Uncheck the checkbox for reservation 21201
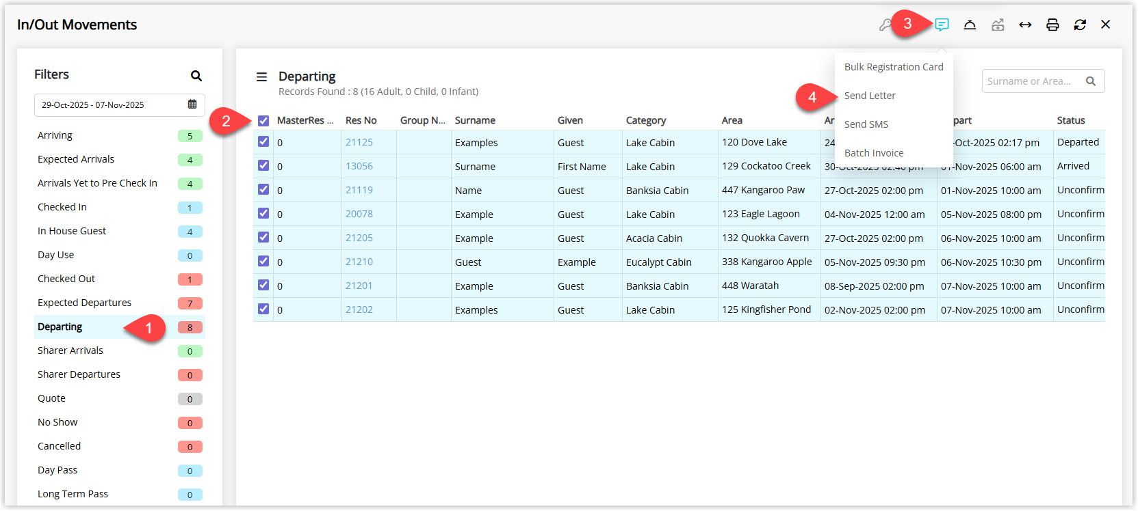Image resolution: width=1138 pixels, height=511 pixels. 263,286
